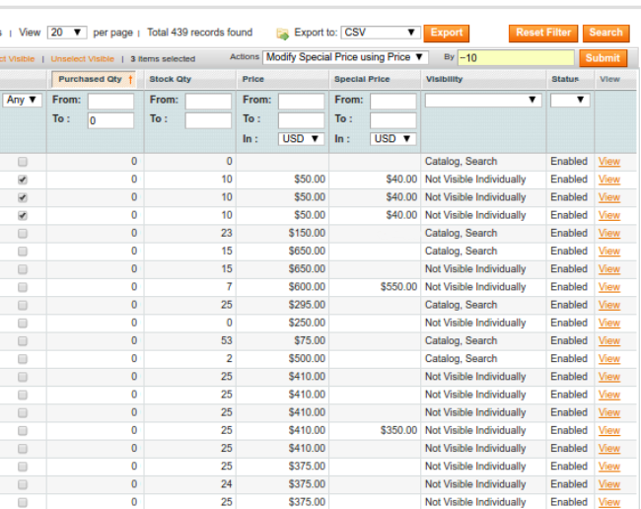Select the checkbox on the $600.00 price row
The height and width of the screenshot is (509, 641).
23,287
